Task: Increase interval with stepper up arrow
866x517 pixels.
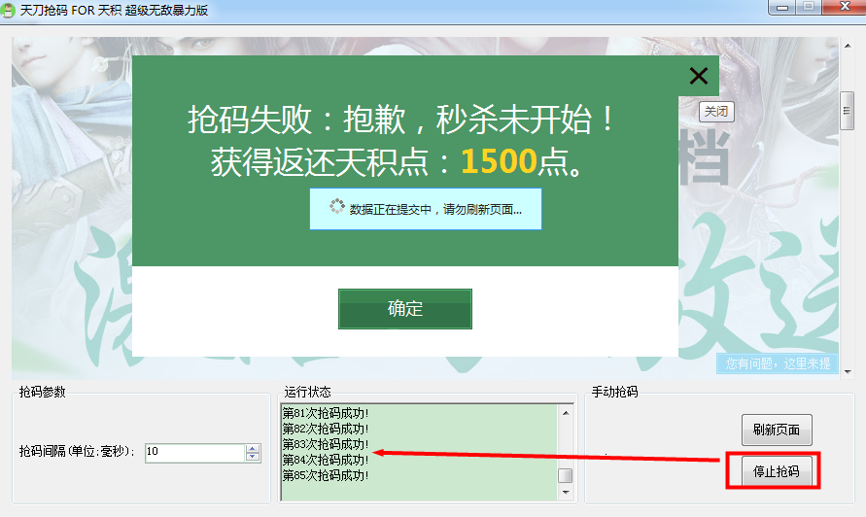Action: (253, 449)
